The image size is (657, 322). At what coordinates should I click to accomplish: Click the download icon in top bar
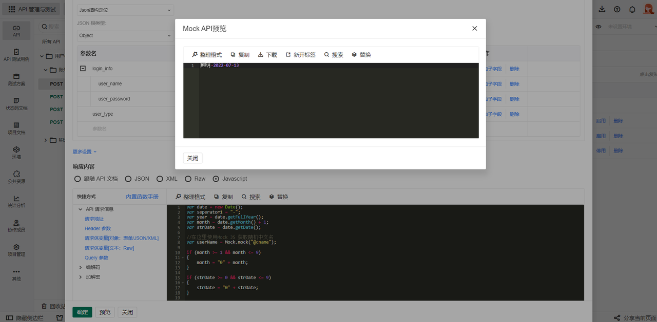coord(602,9)
